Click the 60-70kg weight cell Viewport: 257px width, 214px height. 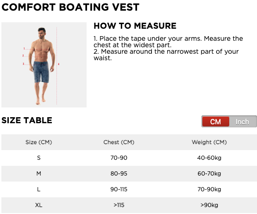click(x=209, y=174)
